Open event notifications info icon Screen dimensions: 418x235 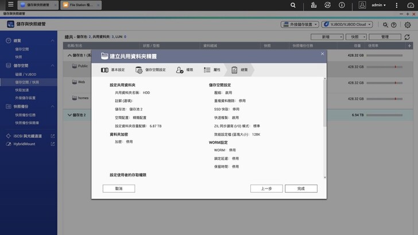(342, 5)
